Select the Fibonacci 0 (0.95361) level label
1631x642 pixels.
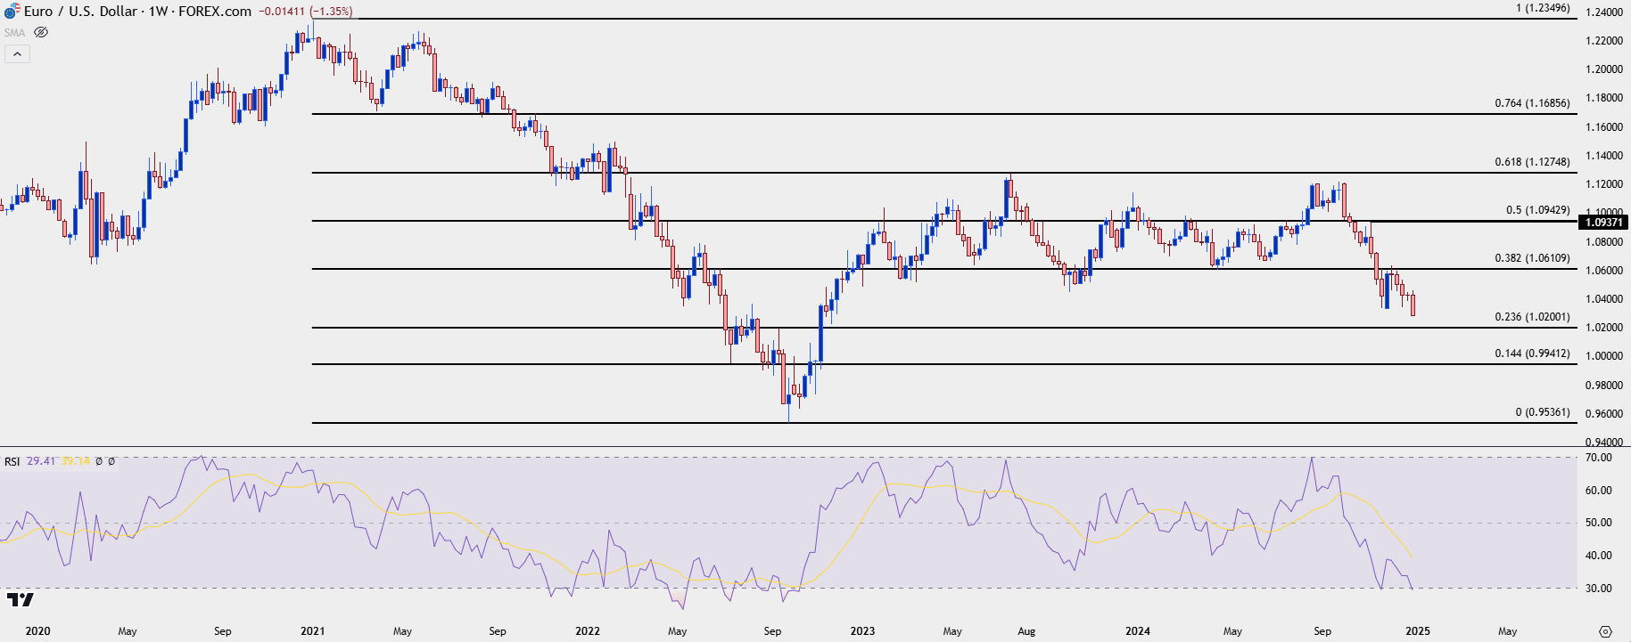point(1543,412)
